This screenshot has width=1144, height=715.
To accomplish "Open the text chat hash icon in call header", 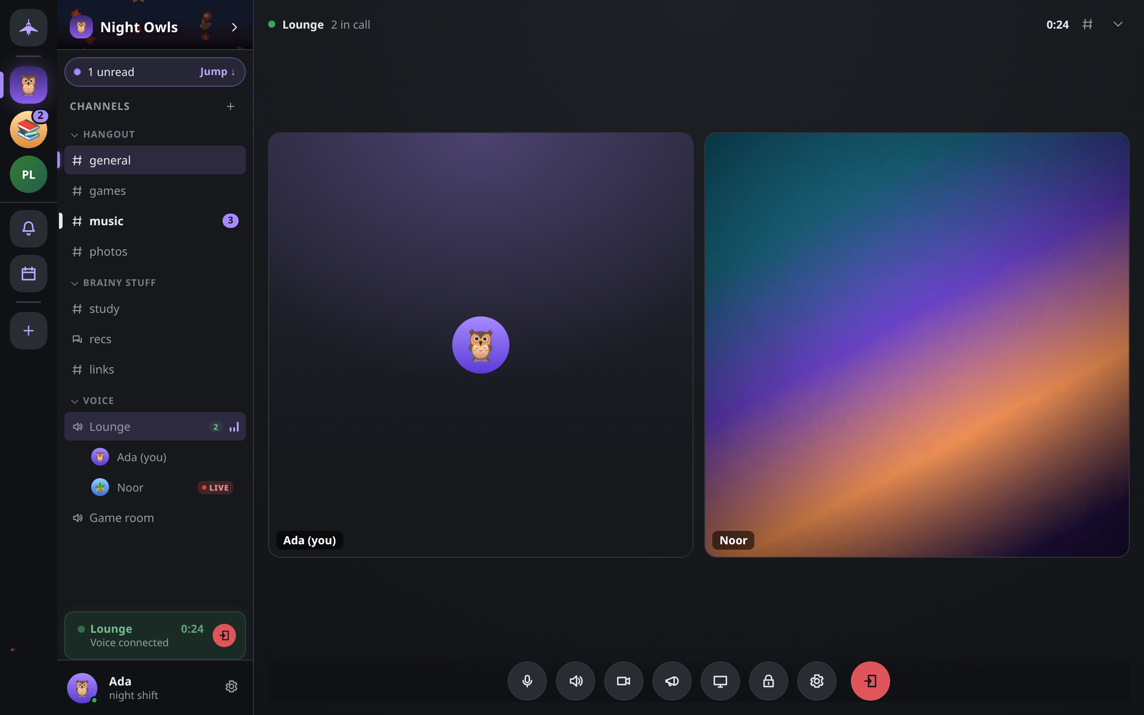I will [x=1087, y=25].
